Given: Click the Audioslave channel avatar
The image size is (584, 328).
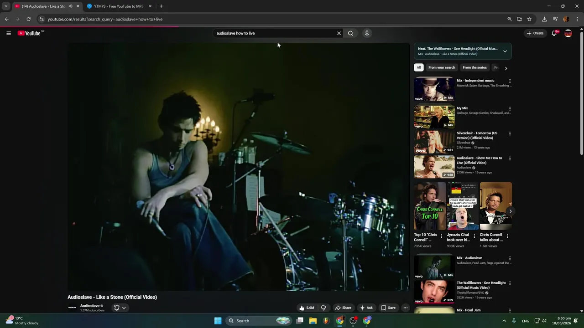Looking at the screenshot, I should 72,307.
